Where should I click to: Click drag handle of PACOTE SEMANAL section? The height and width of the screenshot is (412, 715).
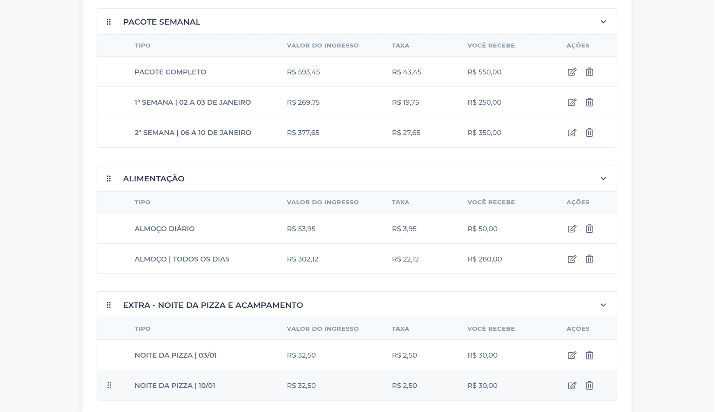[x=109, y=22]
